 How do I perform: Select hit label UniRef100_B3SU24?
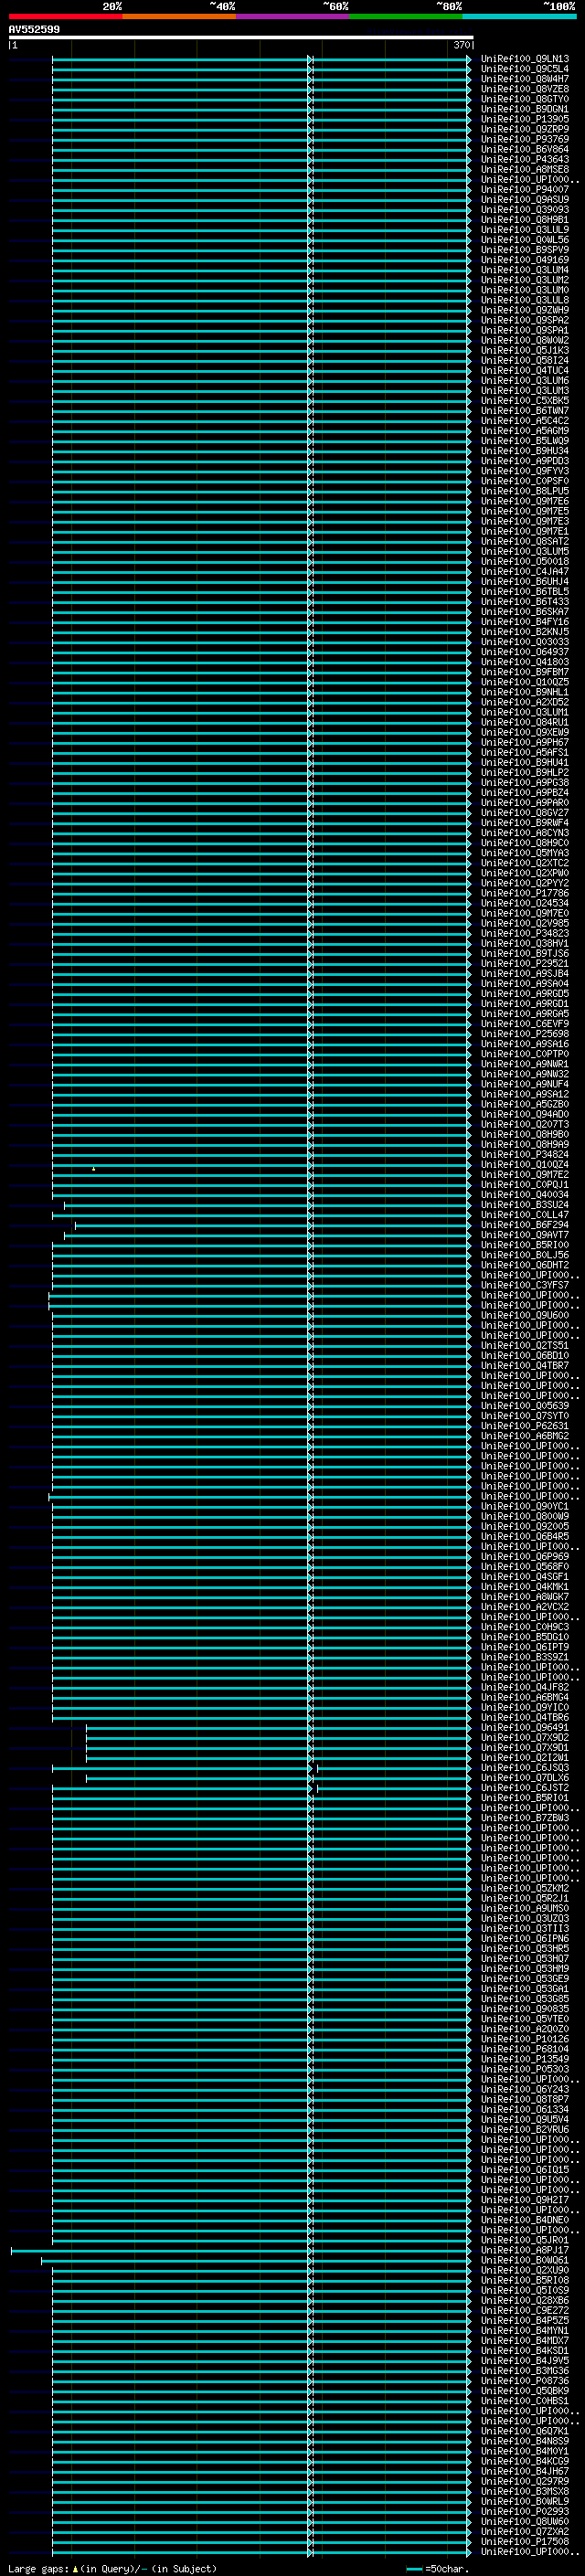click(x=525, y=1204)
